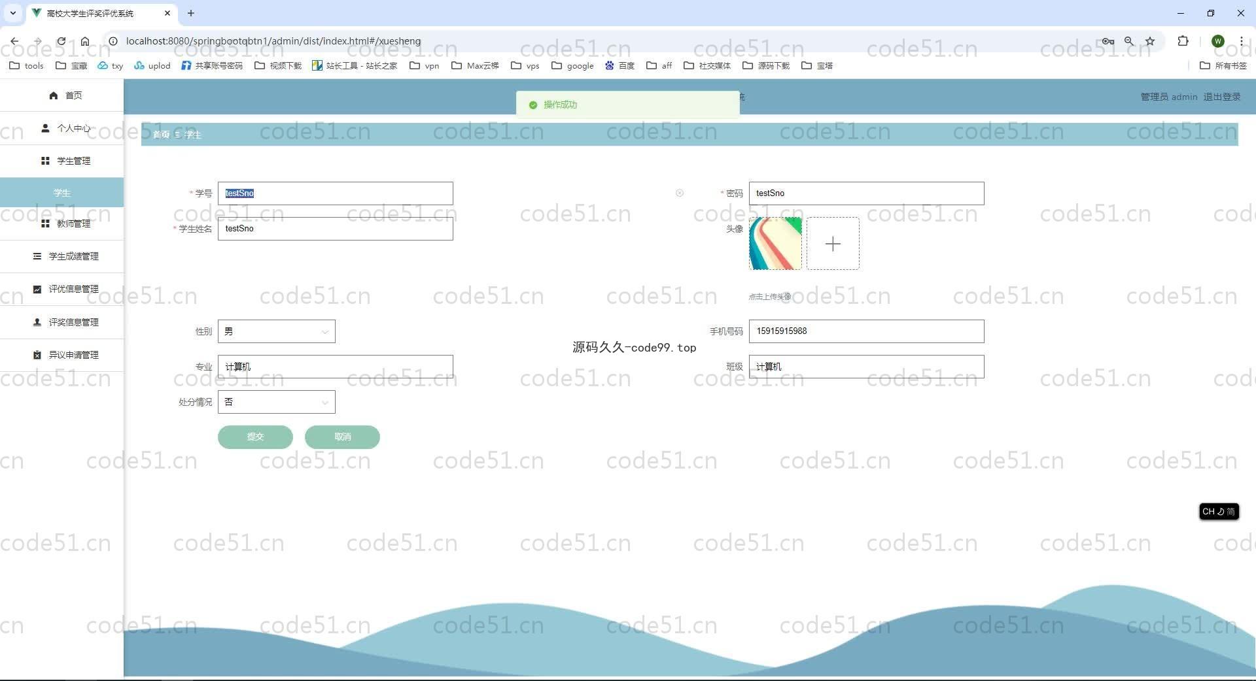
Task: Open the vpn bookmark folder
Action: 425,65
